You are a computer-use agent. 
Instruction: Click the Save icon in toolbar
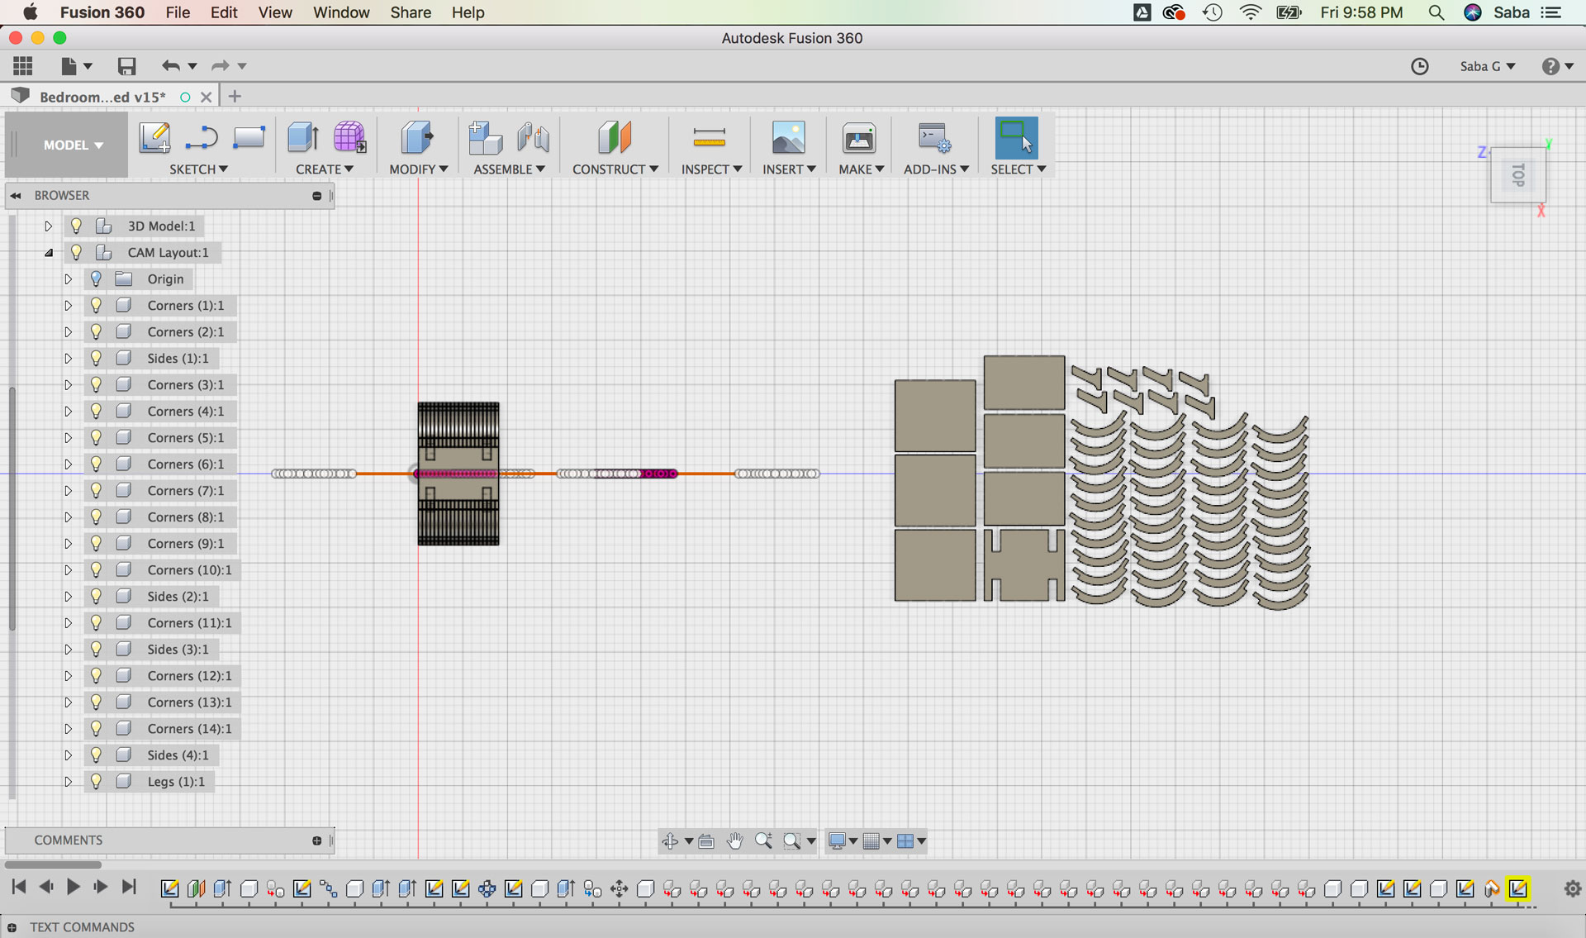(126, 66)
